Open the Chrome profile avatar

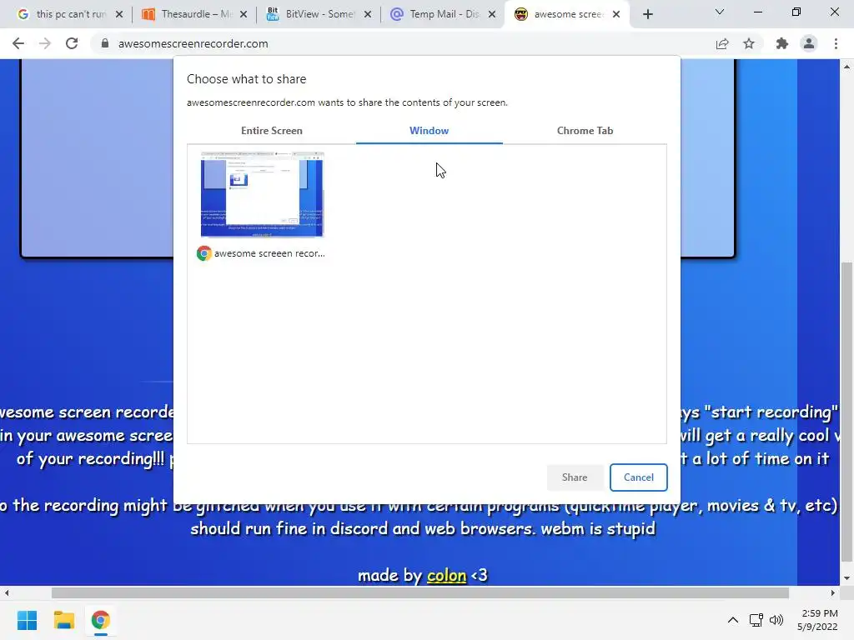[x=809, y=43]
